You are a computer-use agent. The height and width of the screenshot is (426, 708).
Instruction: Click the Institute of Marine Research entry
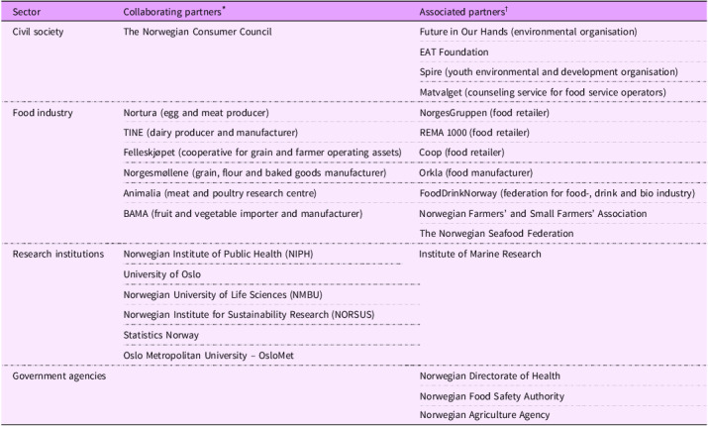point(481,254)
